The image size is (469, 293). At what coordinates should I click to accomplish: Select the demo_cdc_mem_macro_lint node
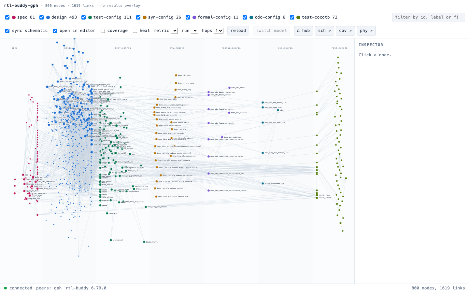[263, 103]
